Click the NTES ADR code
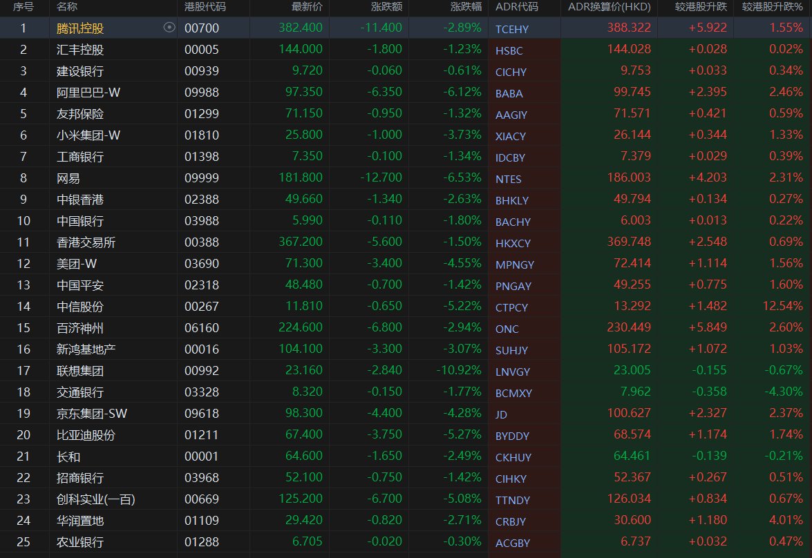The image size is (812, 558). point(509,179)
